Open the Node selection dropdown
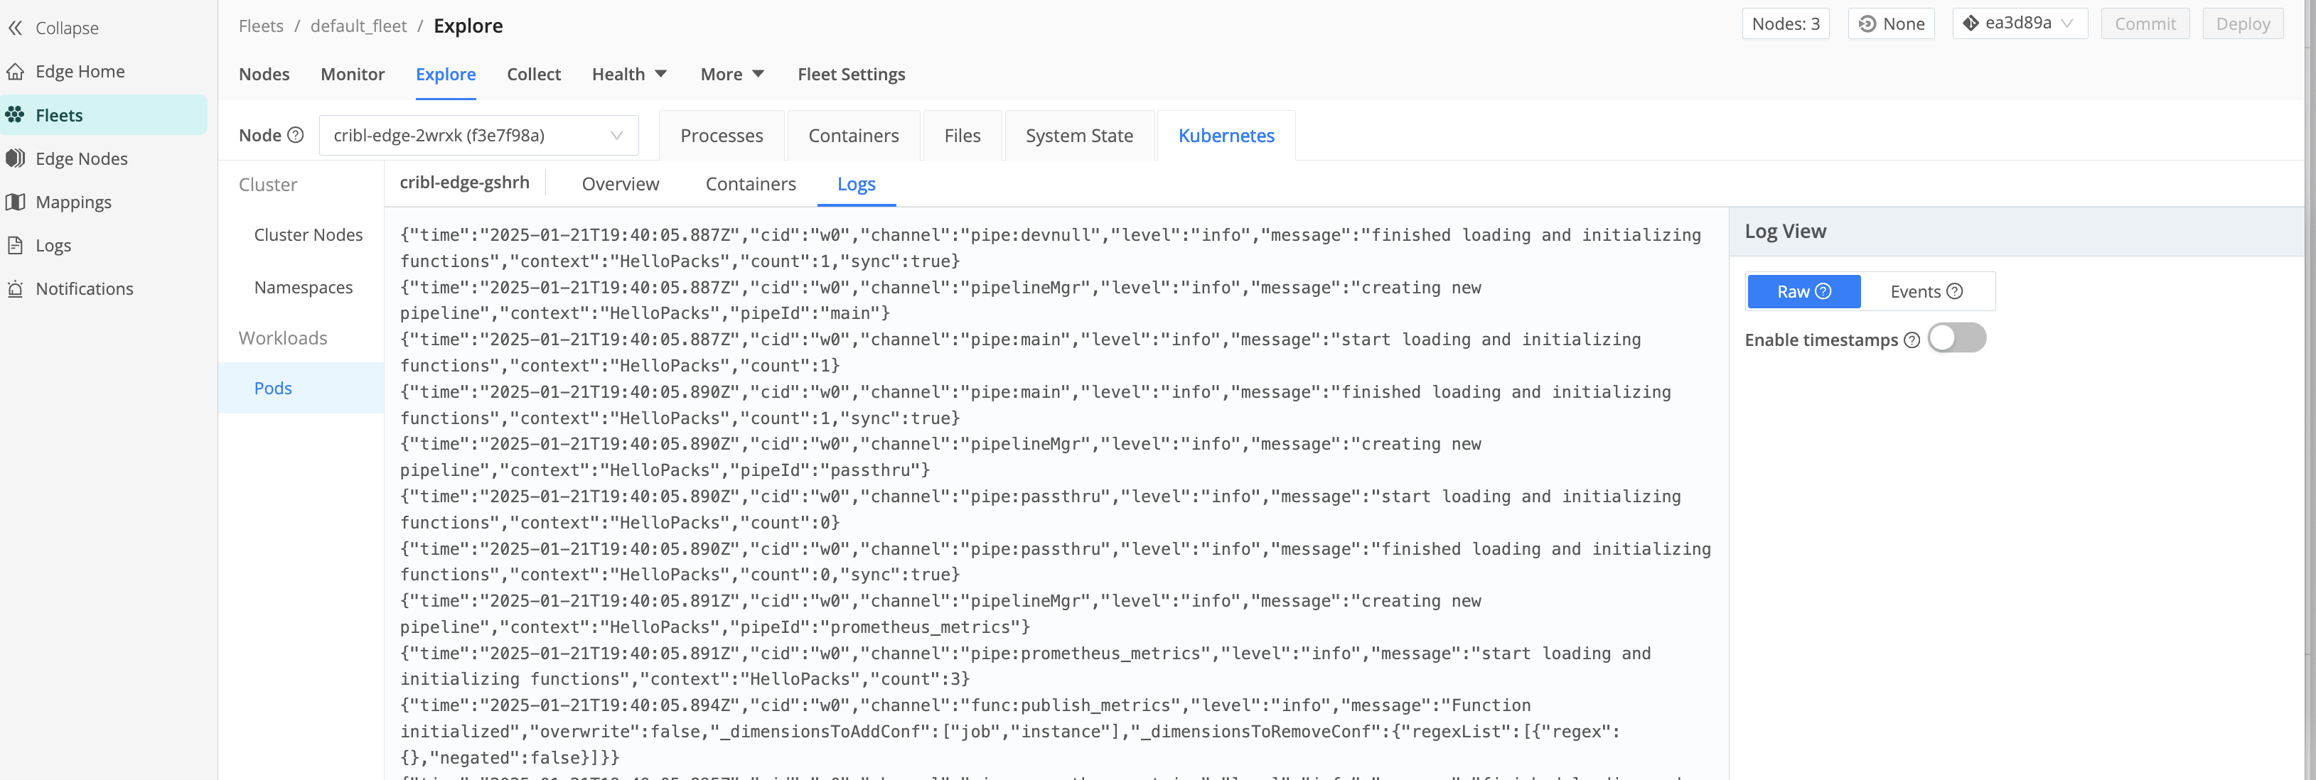This screenshot has height=780, width=2316. coord(478,136)
